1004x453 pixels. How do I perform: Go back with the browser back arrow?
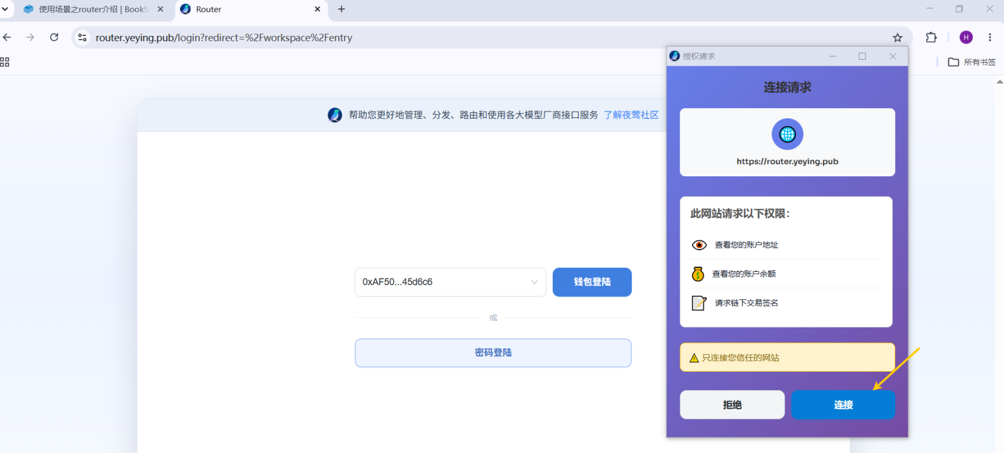tap(7, 37)
